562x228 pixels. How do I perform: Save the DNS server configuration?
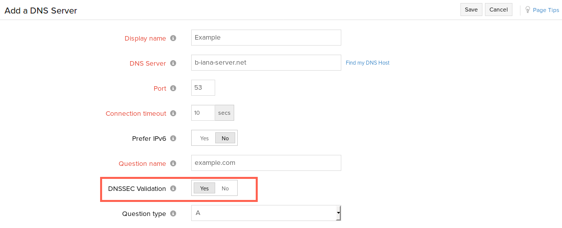point(471,10)
